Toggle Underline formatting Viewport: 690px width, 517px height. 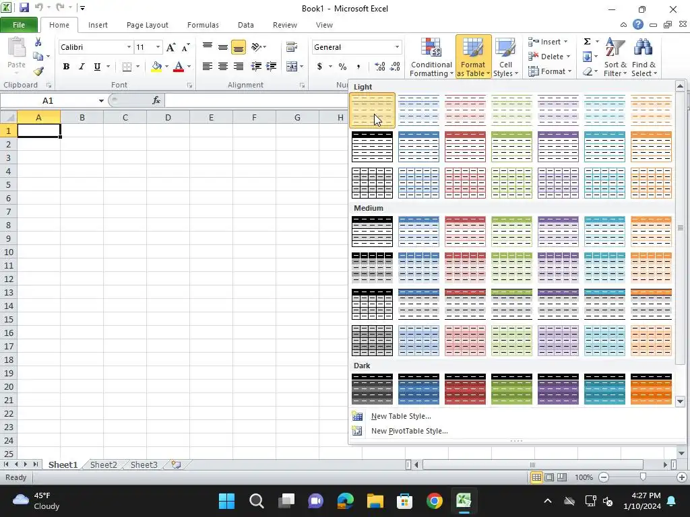[97, 67]
